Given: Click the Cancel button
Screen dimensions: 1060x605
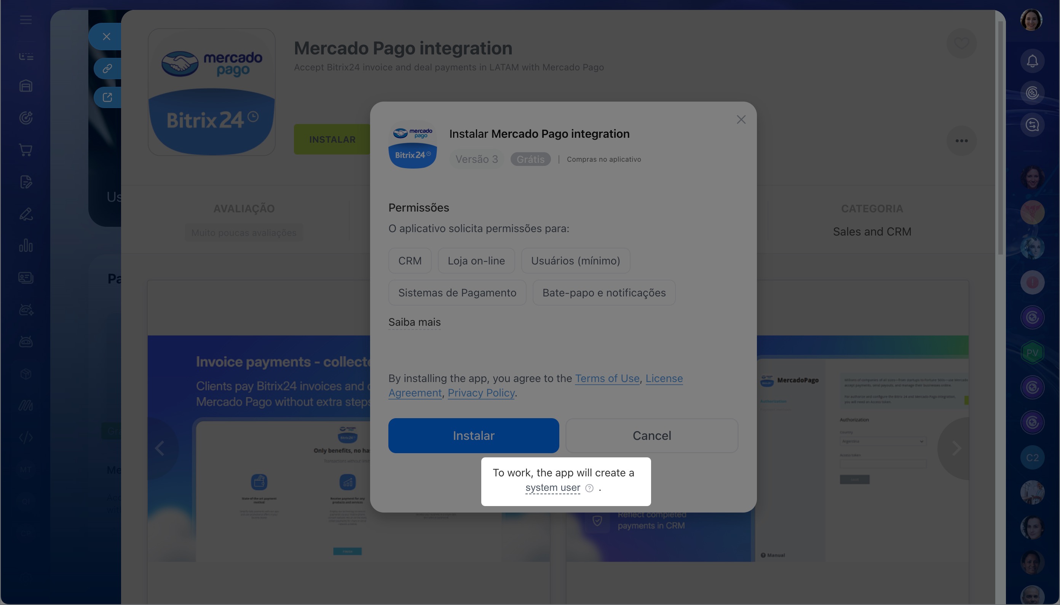Looking at the screenshot, I should click(652, 435).
